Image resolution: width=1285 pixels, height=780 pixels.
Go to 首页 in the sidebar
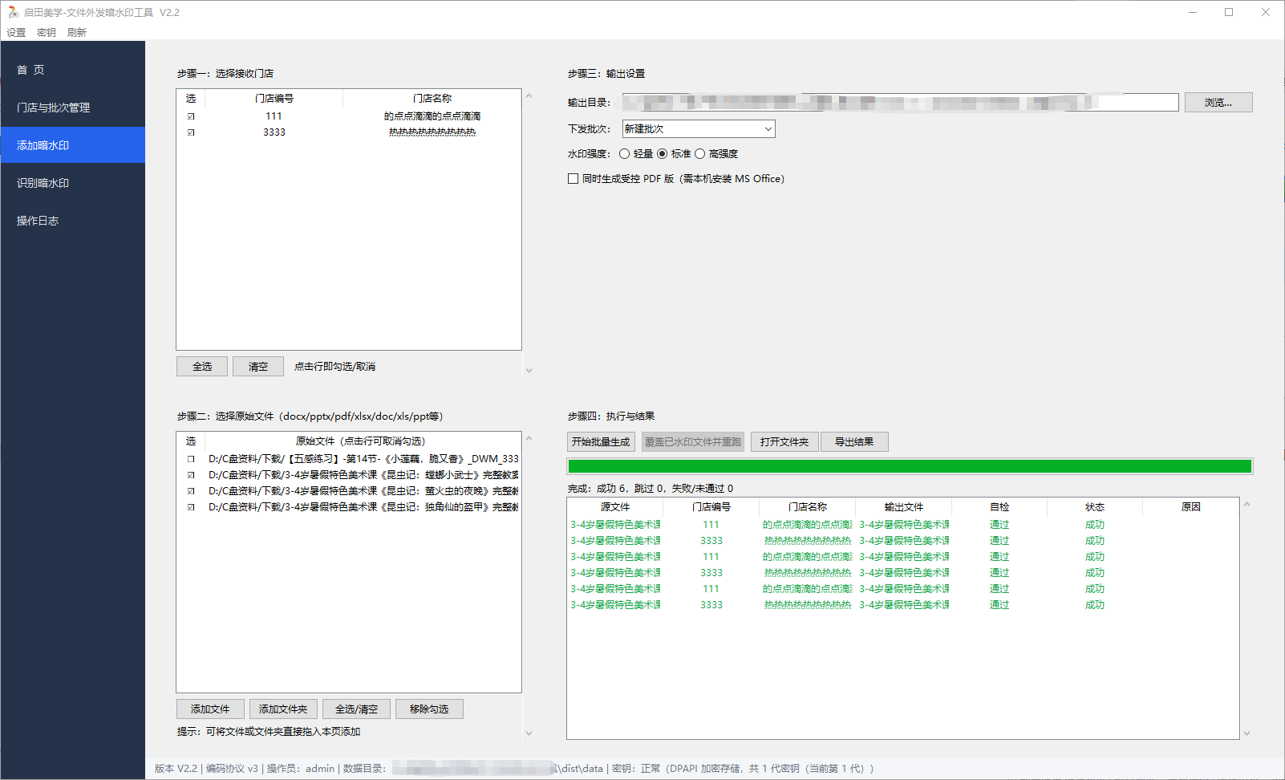pyautogui.click(x=72, y=70)
